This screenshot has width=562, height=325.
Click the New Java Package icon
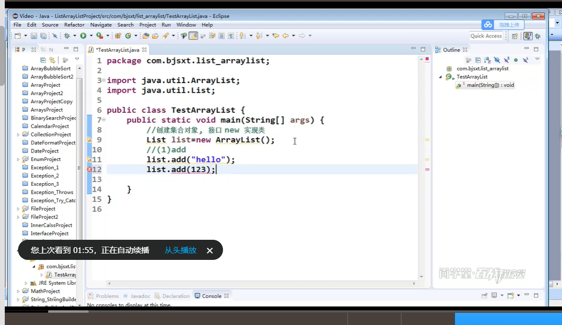coord(118,35)
